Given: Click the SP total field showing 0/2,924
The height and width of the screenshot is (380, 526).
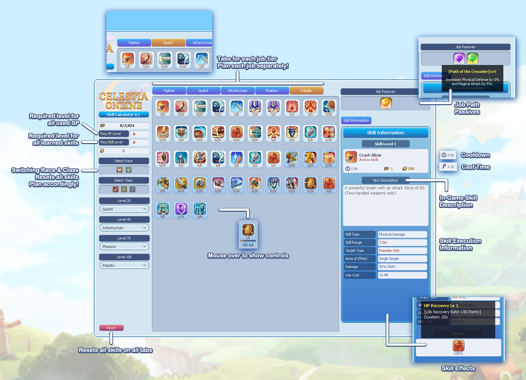Looking at the screenshot, I should [124, 126].
